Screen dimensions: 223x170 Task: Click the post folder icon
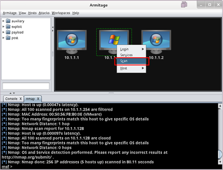point(8,38)
